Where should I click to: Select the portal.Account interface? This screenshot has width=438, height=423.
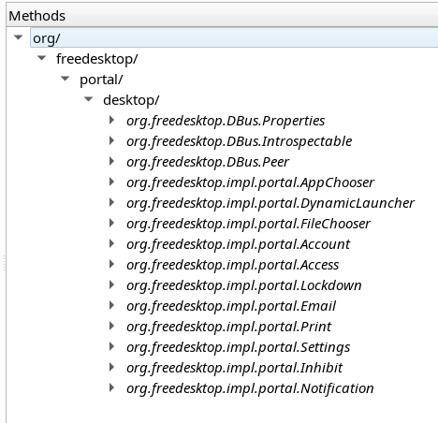pyautogui.click(x=238, y=244)
